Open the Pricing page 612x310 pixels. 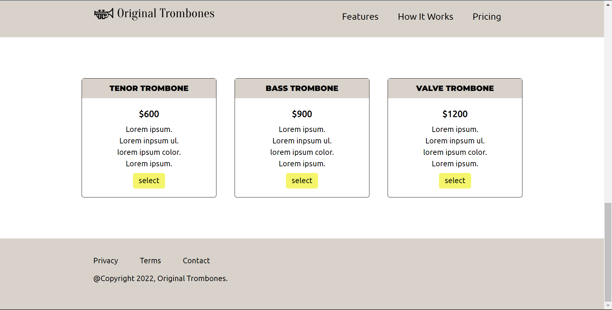click(487, 17)
